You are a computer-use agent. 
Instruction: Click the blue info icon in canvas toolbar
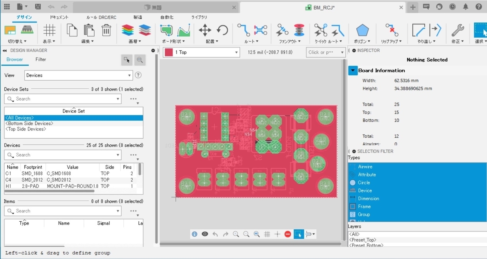(x=194, y=234)
